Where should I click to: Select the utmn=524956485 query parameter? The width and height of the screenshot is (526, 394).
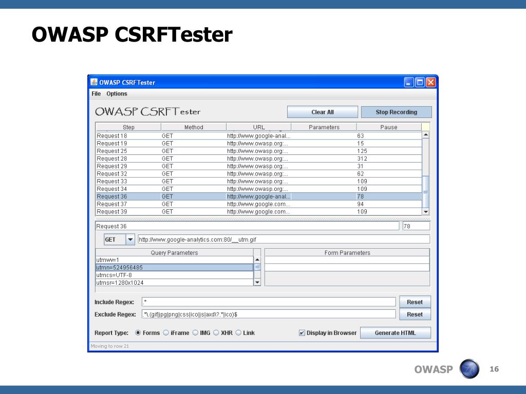175,267
